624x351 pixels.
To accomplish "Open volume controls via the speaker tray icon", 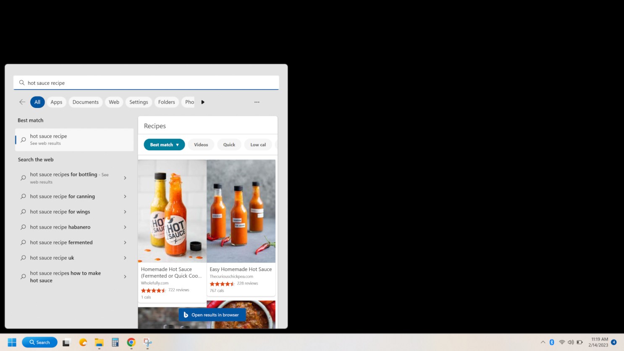I will [x=571, y=342].
